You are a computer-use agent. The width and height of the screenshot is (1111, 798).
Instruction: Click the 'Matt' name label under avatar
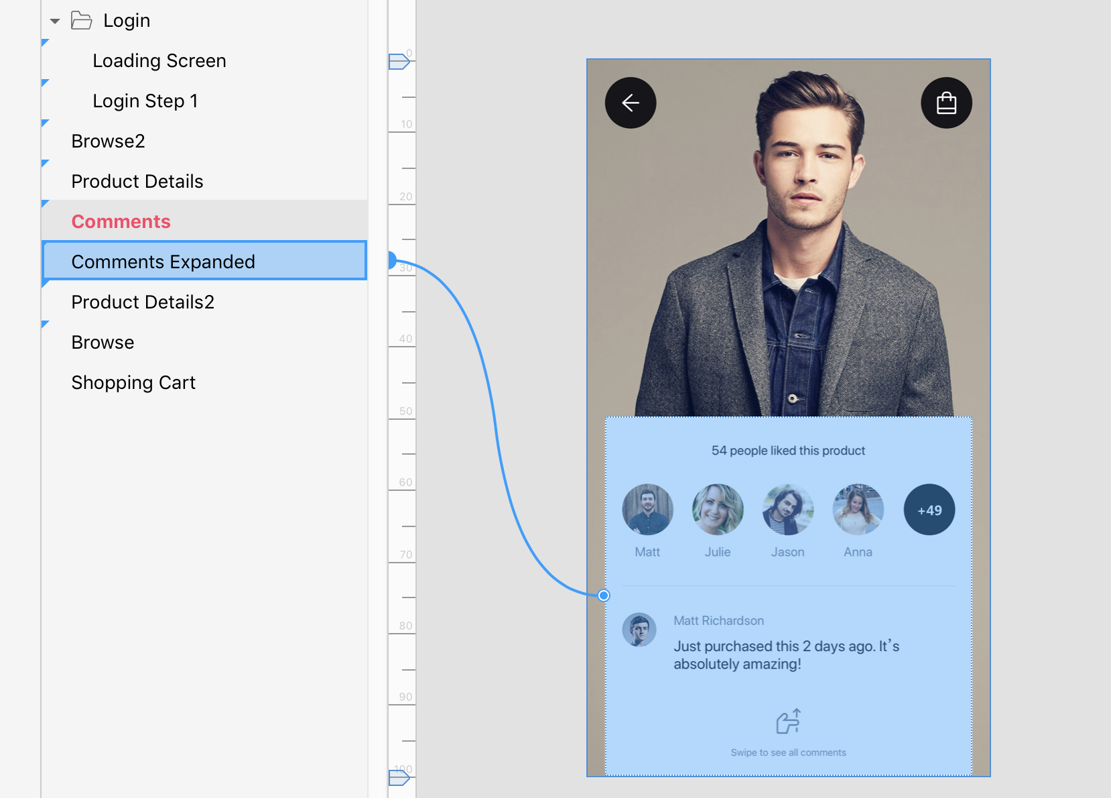pyautogui.click(x=647, y=552)
